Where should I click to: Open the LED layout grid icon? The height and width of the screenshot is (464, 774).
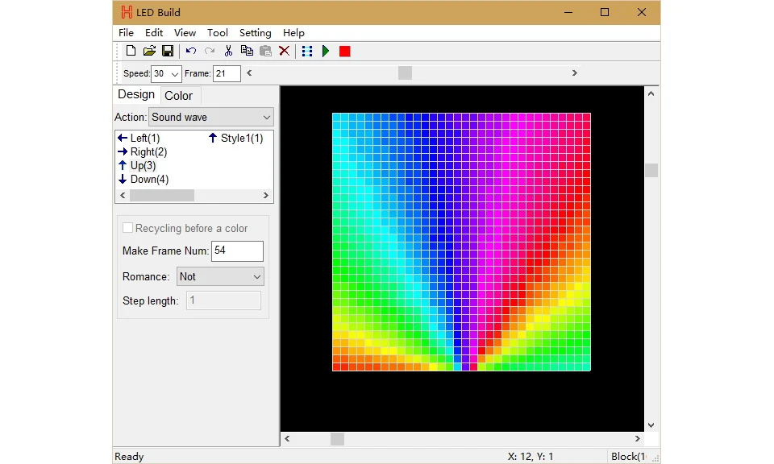[x=307, y=51]
